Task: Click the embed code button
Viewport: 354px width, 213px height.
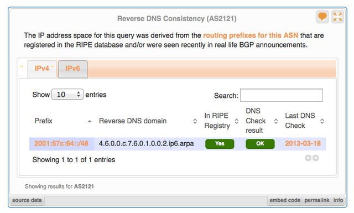Action: (x=285, y=200)
